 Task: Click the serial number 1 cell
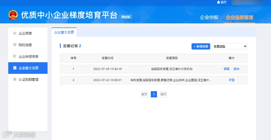[x=73, y=69]
